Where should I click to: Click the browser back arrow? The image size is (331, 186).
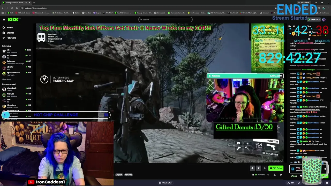point(3,8)
